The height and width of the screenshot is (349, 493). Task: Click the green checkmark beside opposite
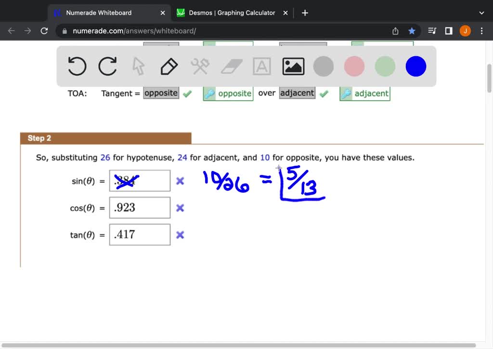click(187, 93)
